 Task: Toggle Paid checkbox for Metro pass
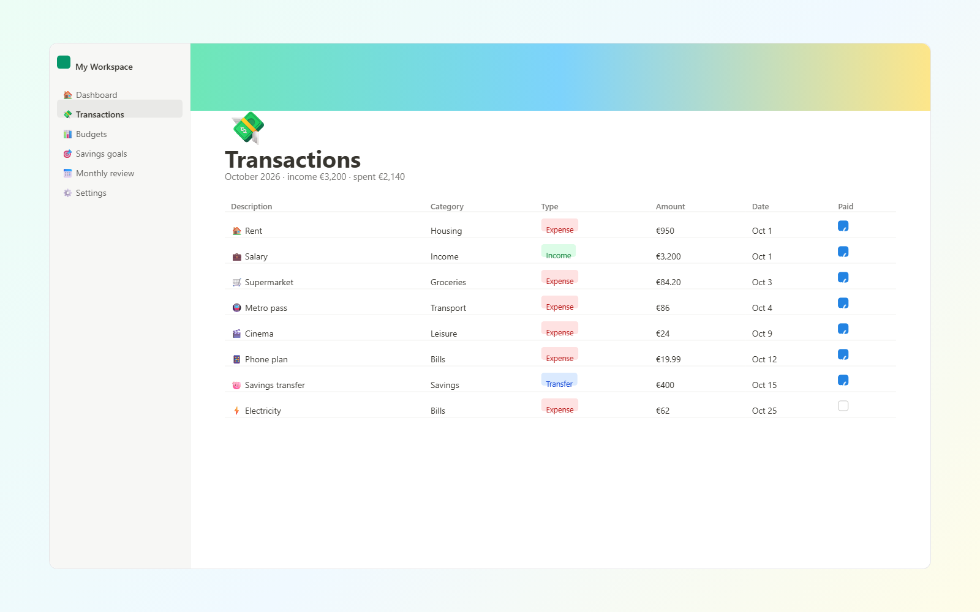coord(843,303)
